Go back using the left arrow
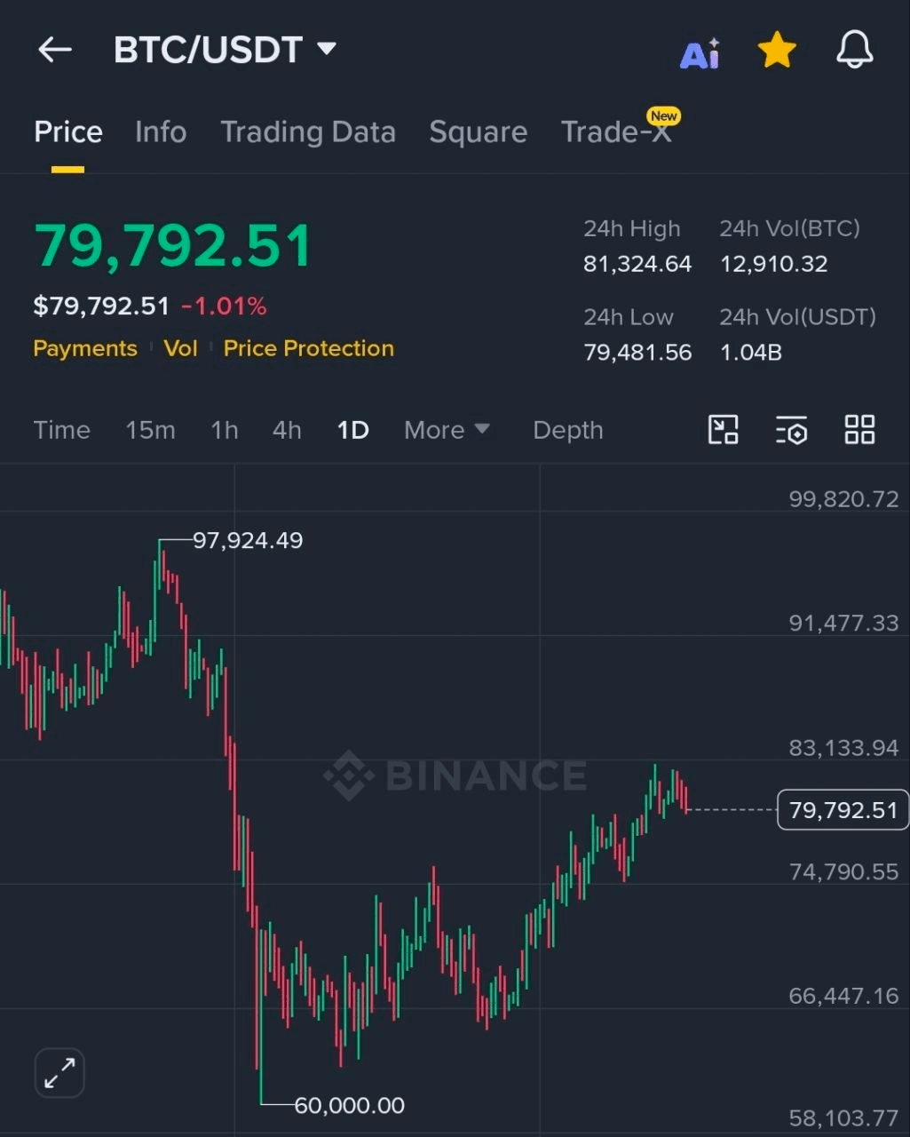This screenshot has height=1137, width=910. point(55,50)
